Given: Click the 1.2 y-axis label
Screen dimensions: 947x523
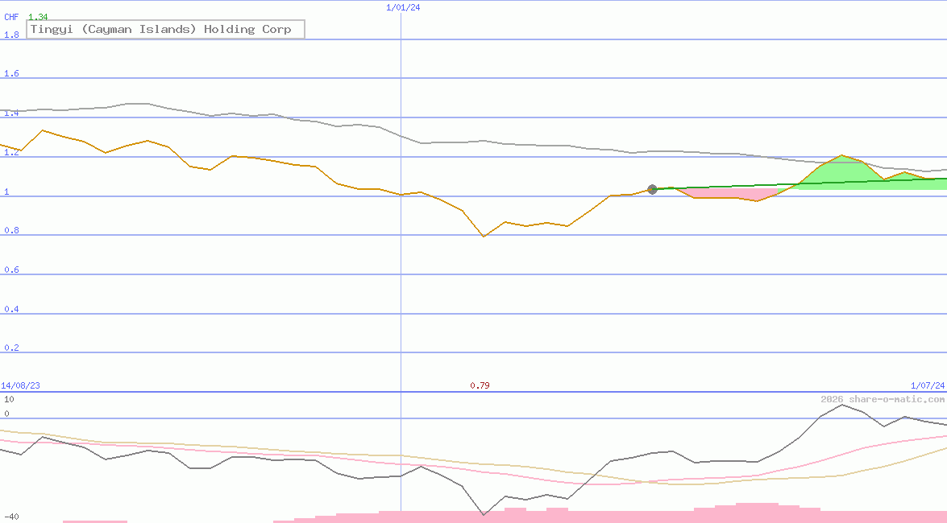Looking at the screenshot, I should coord(11,152).
